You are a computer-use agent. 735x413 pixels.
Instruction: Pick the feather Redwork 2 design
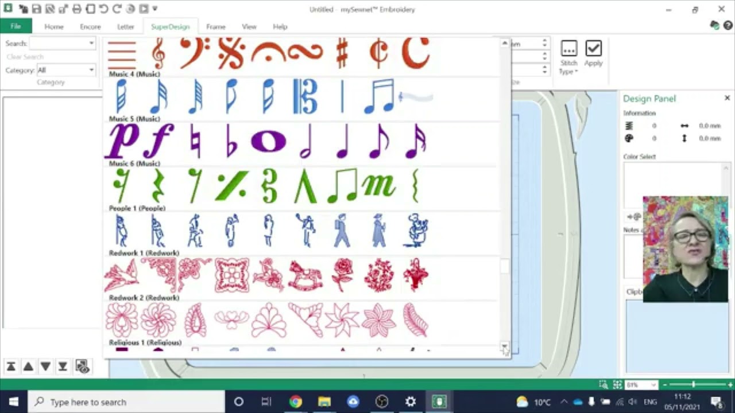415,321
